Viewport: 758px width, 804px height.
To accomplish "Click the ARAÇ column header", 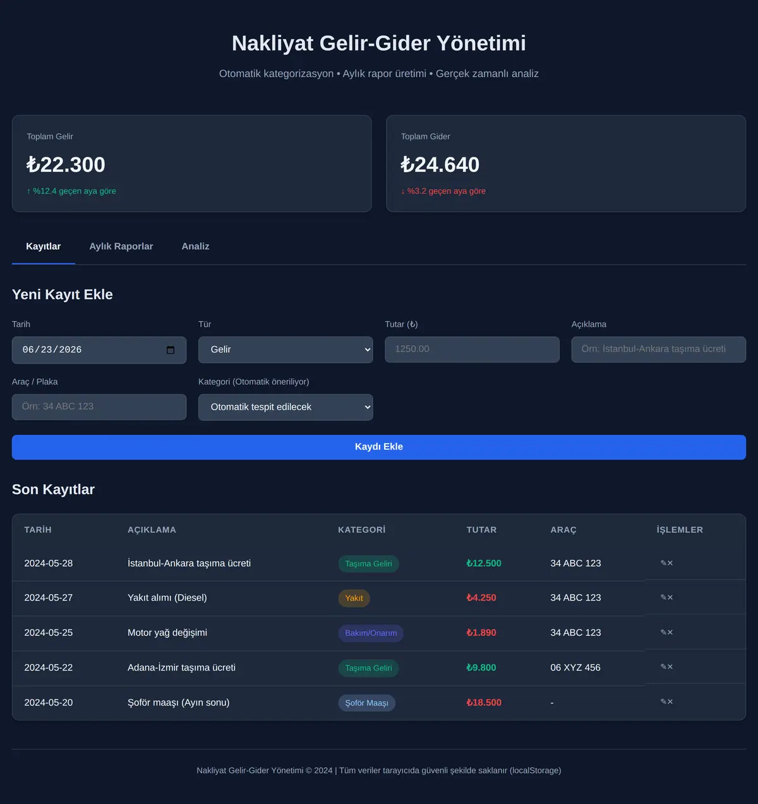I will [563, 530].
